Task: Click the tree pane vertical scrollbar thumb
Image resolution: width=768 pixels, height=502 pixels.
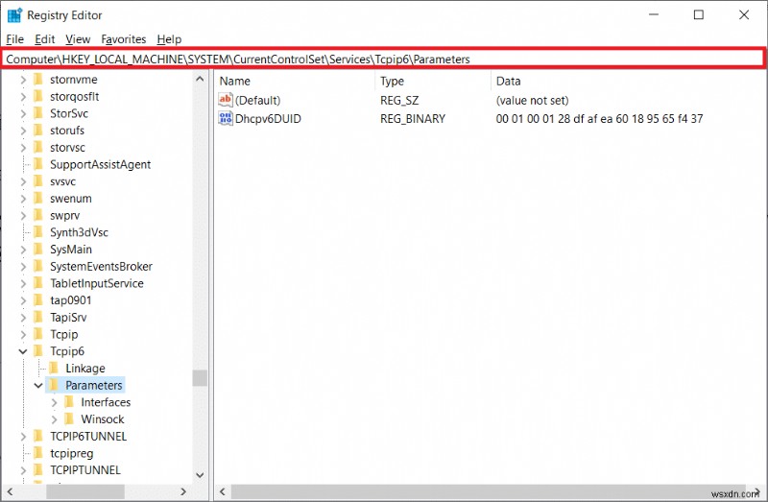Action: click(x=200, y=377)
